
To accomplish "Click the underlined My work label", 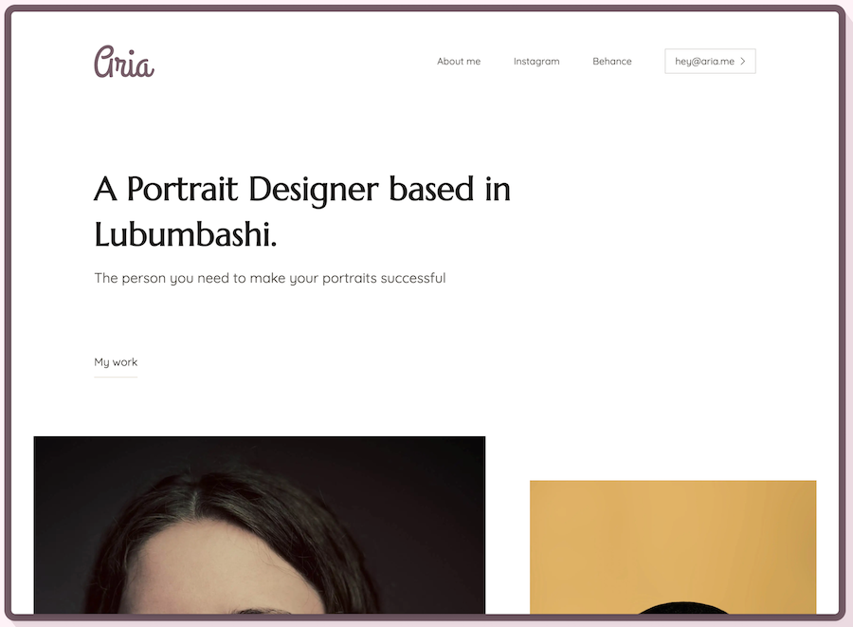I will pos(115,362).
